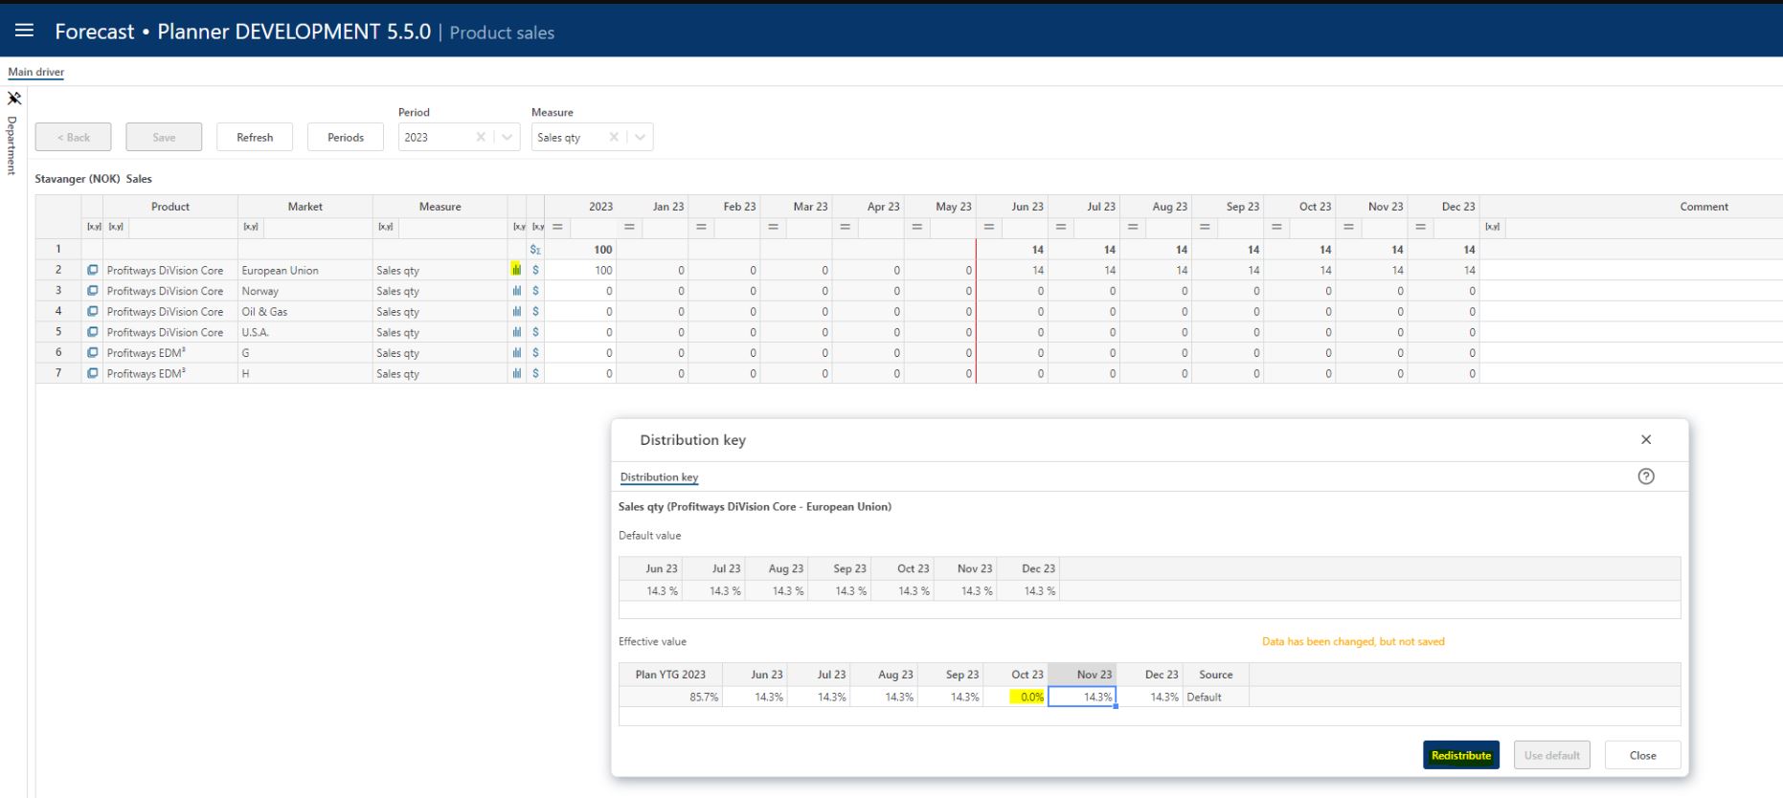Click the Oct 23 effective value 0.0%
This screenshot has width=1783, height=798.
coord(1015,697)
